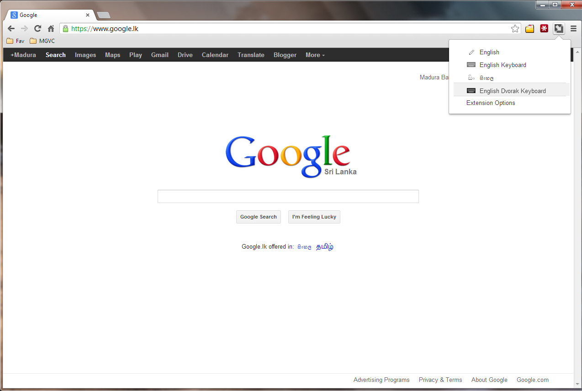Click the green padlock security icon
The image size is (582, 391).
[x=65, y=29]
